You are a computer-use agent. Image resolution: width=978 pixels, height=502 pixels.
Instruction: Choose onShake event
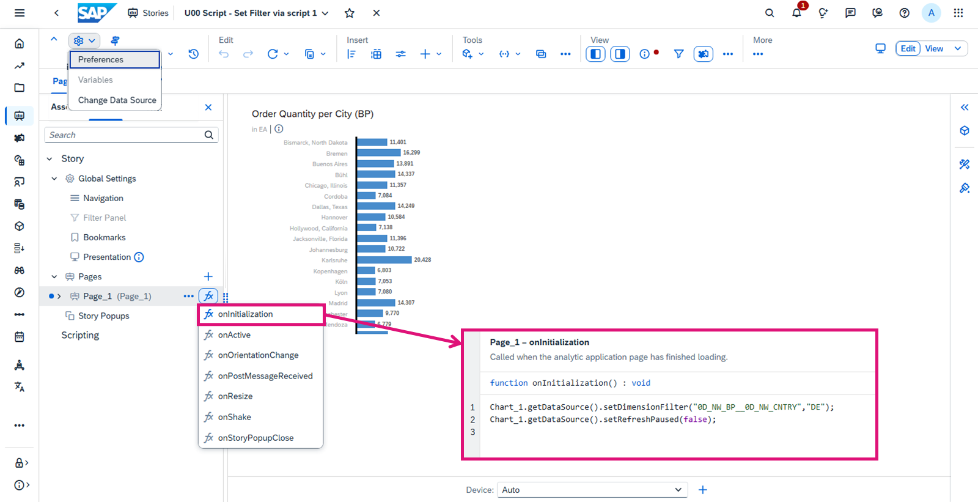pos(260,417)
